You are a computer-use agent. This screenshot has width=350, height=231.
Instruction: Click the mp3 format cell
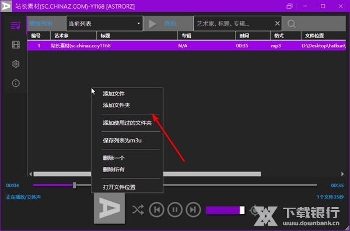(276, 45)
